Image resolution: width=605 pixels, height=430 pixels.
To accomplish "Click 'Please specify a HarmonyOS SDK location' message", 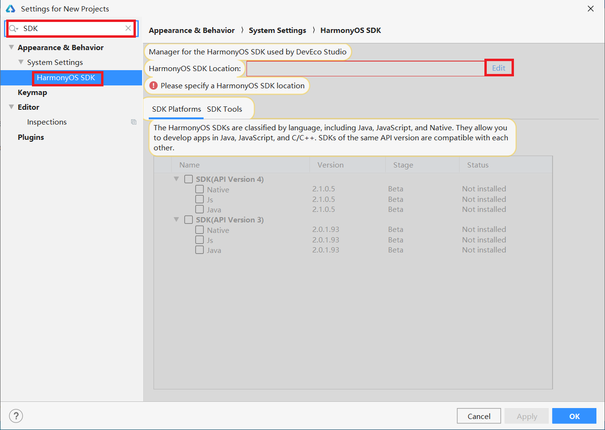I will (x=233, y=86).
